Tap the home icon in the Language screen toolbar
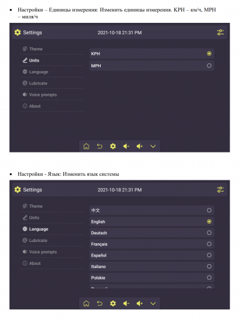 (x=86, y=304)
